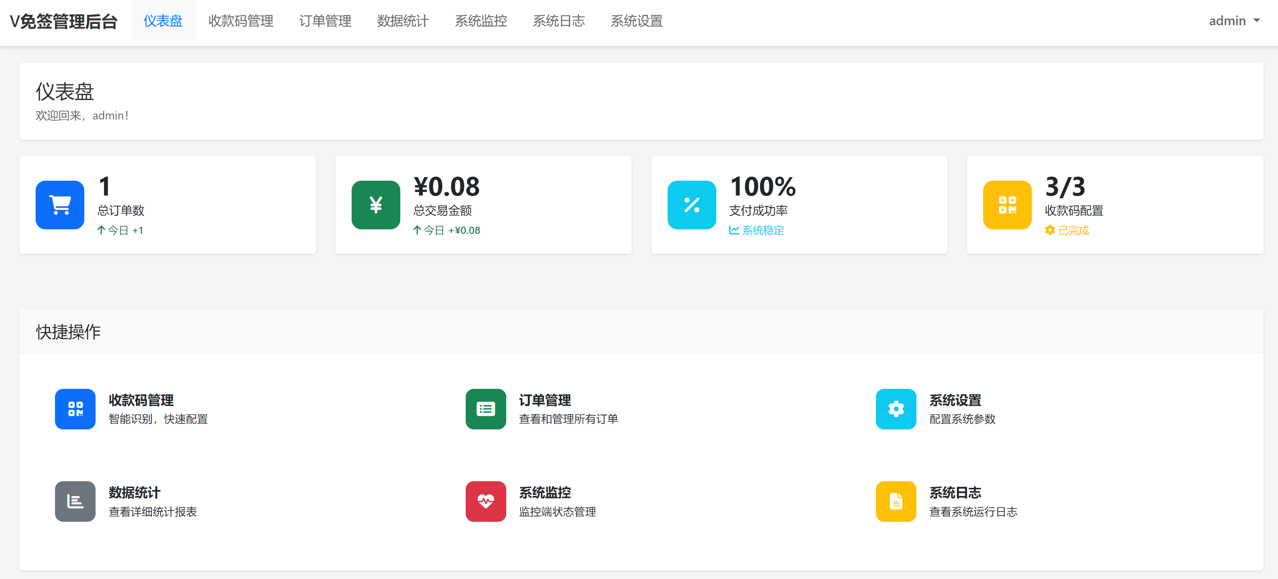Click the line chart icon beside 系统稳定
This screenshot has width=1278, height=579.
[x=734, y=230]
